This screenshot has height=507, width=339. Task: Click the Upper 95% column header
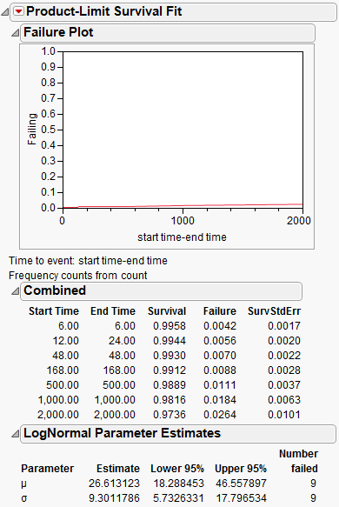241,469
